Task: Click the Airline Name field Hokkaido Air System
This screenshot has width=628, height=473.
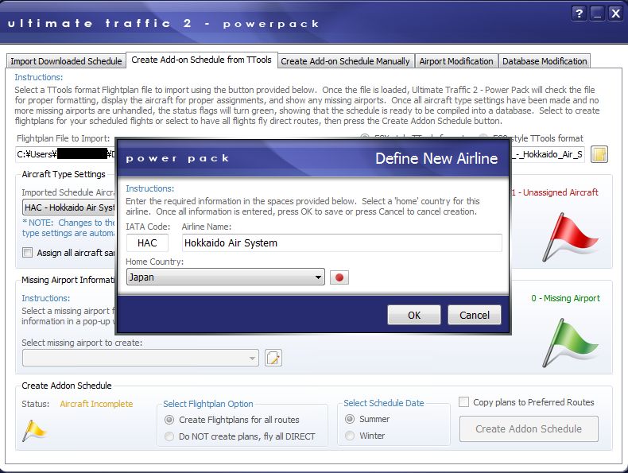Action: (342, 243)
